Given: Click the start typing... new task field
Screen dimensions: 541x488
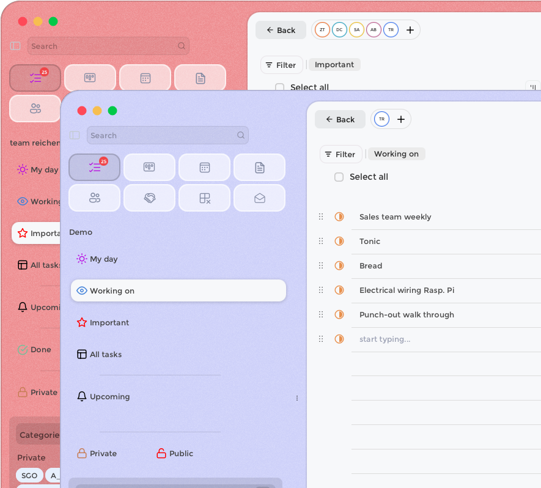Looking at the screenshot, I should [x=385, y=339].
